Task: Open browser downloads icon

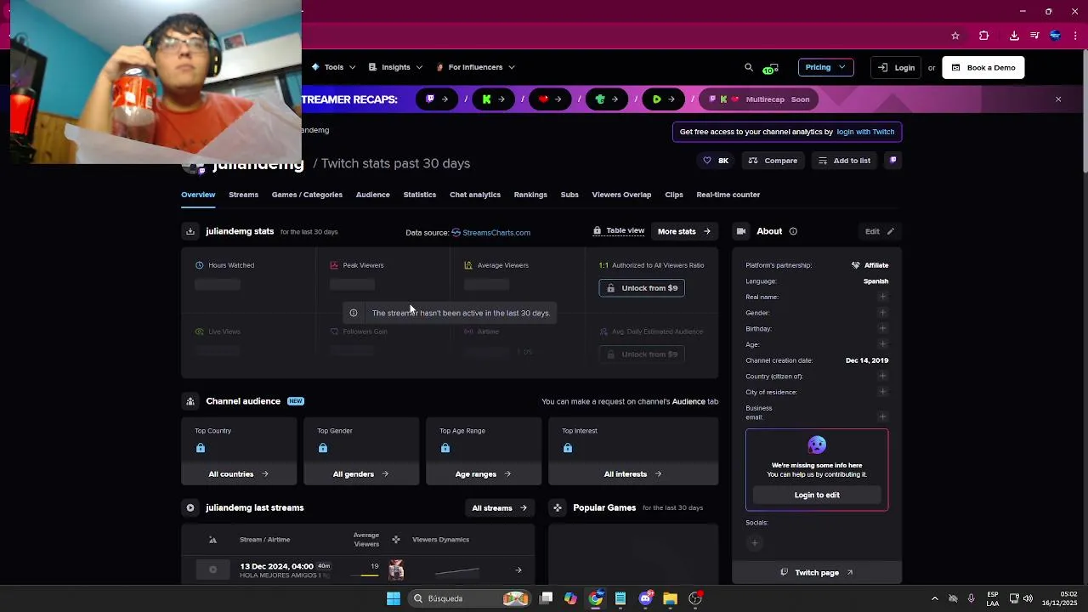Action: pyautogui.click(x=1014, y=36)
